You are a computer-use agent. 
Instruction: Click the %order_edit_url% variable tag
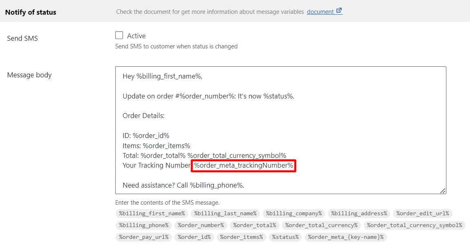click(x=423, y=214)
